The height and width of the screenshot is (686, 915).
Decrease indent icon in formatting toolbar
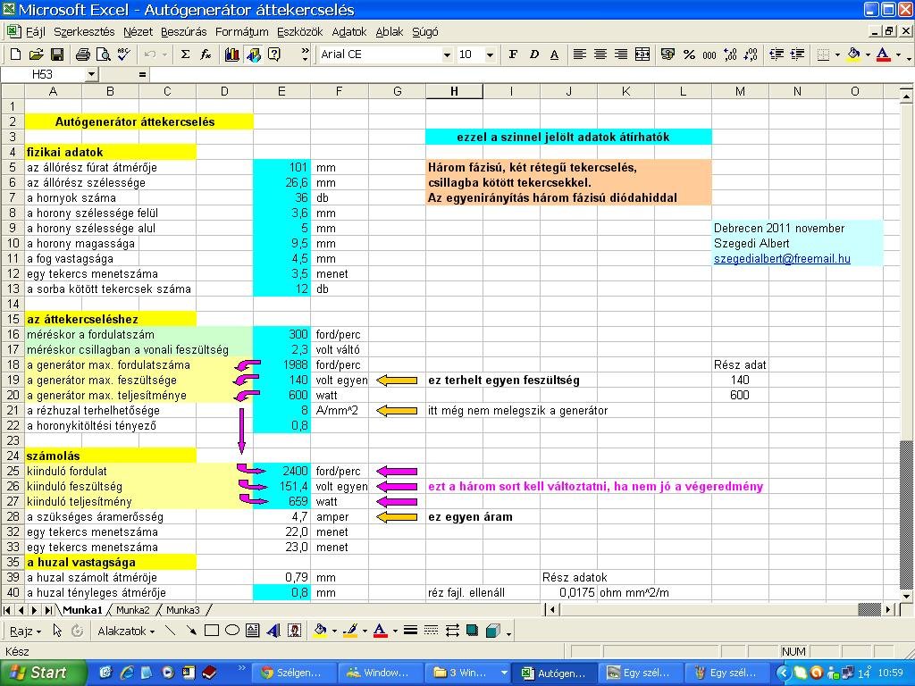pos(776,54)
